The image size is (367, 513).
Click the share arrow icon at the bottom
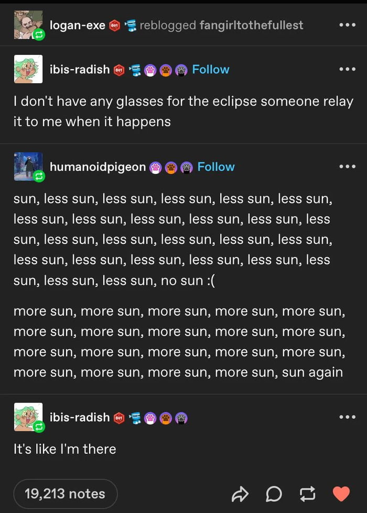tap(241, 494)
